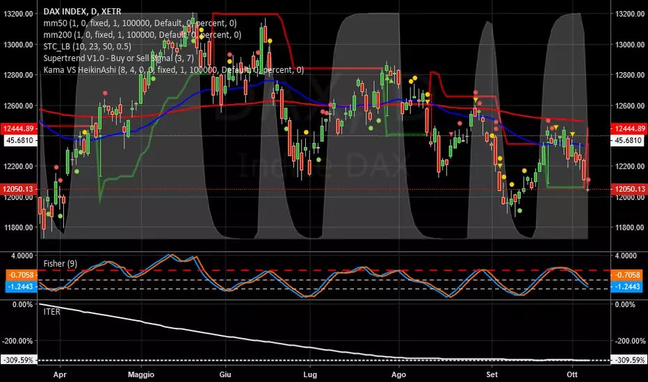The height and width of the screenshot is (382, 648).
Task: Click left last price label 12050.13
Action: [18, 189]
